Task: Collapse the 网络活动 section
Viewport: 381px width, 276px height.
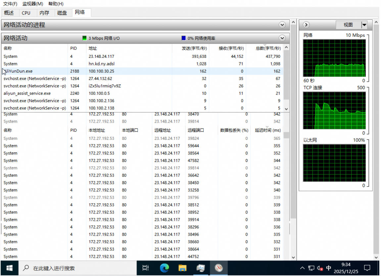Action: click(282, 38)
